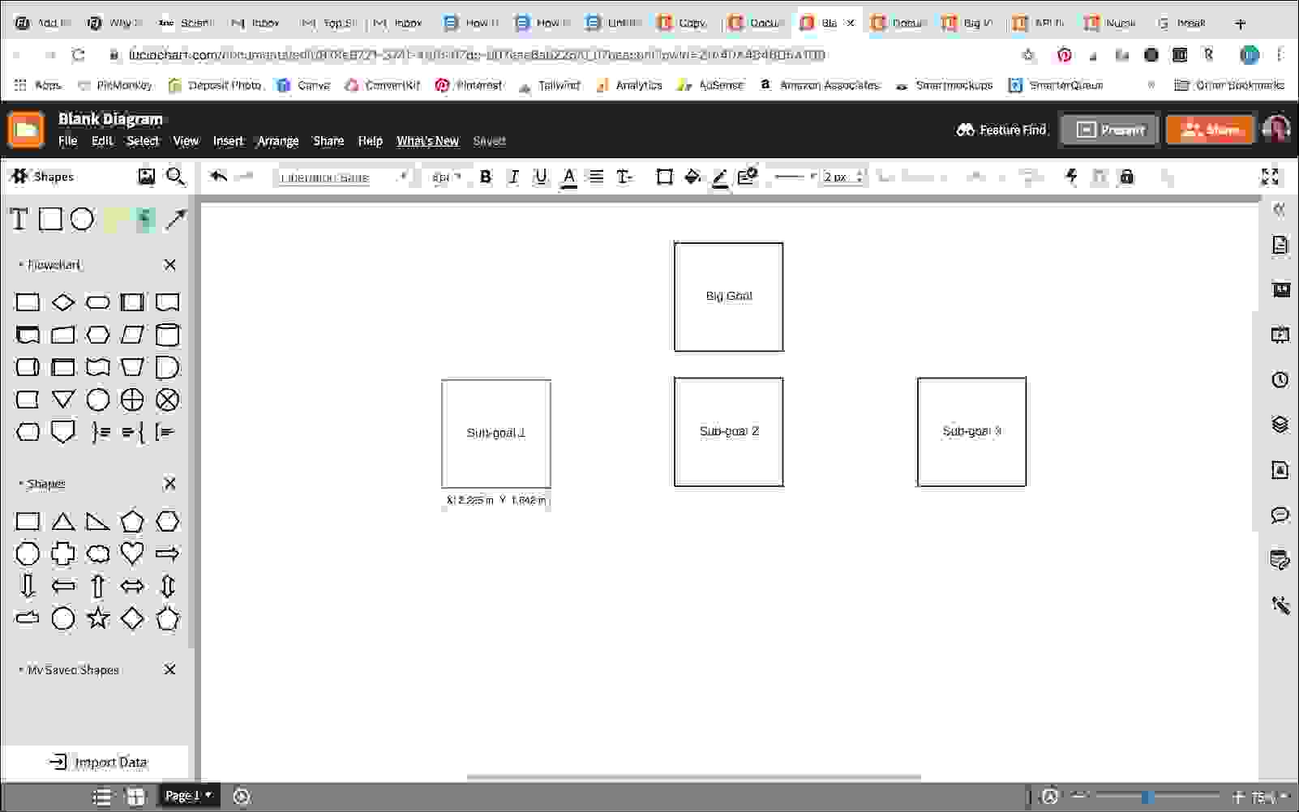The height and width of the screenshot is (812, 1299).
Task: Select the heart shape from Shapes library
Action: 132,553
